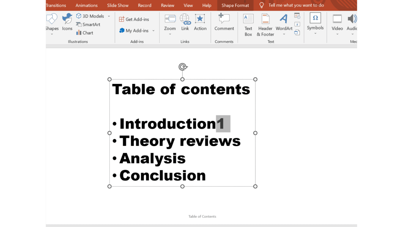Add a new Comment
Screen dimensions: 403x227
[x=224, y=22]
